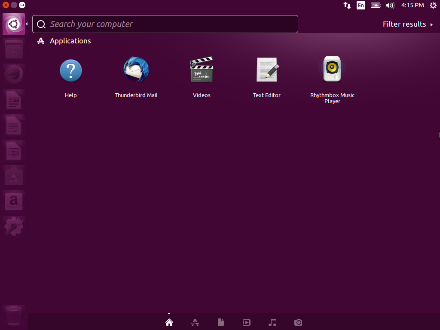
Task: Click the Applications category heading
Action: pyautogui.click(x=70, y=41)
